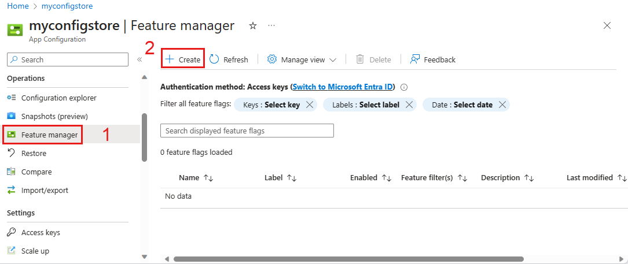Clear the Date filter chip
The image size is (628, 264).
tap(502, 105)
